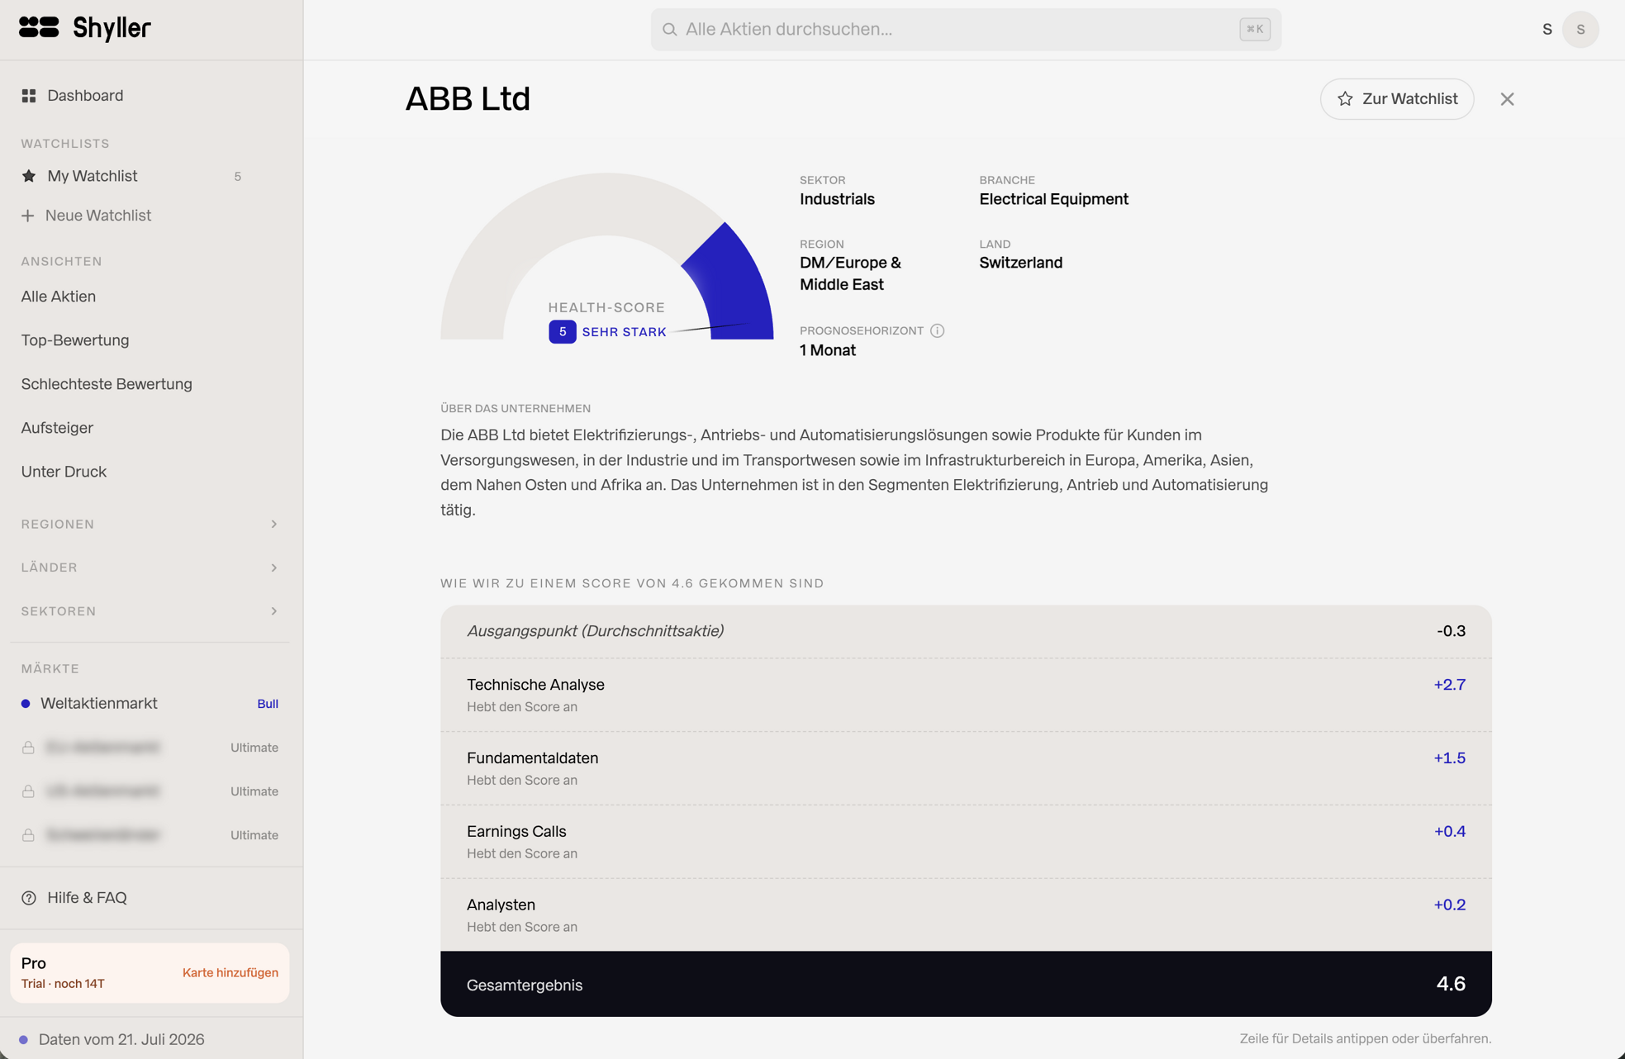Click the Shyller logo icon
Screen dimensions: 1625x1059
tap(39, 27)
